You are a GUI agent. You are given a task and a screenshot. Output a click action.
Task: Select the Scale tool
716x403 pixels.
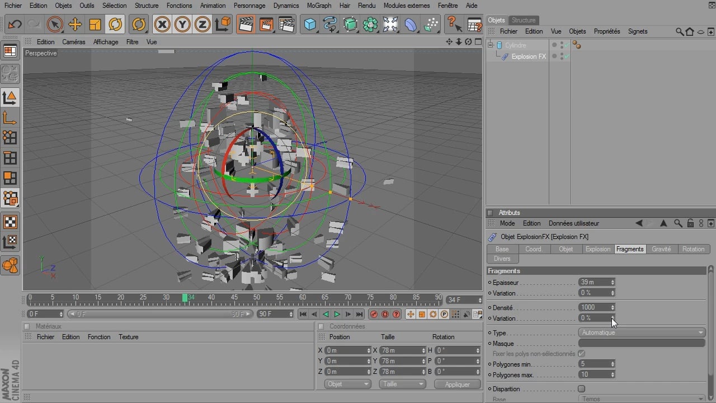[95, 25]
